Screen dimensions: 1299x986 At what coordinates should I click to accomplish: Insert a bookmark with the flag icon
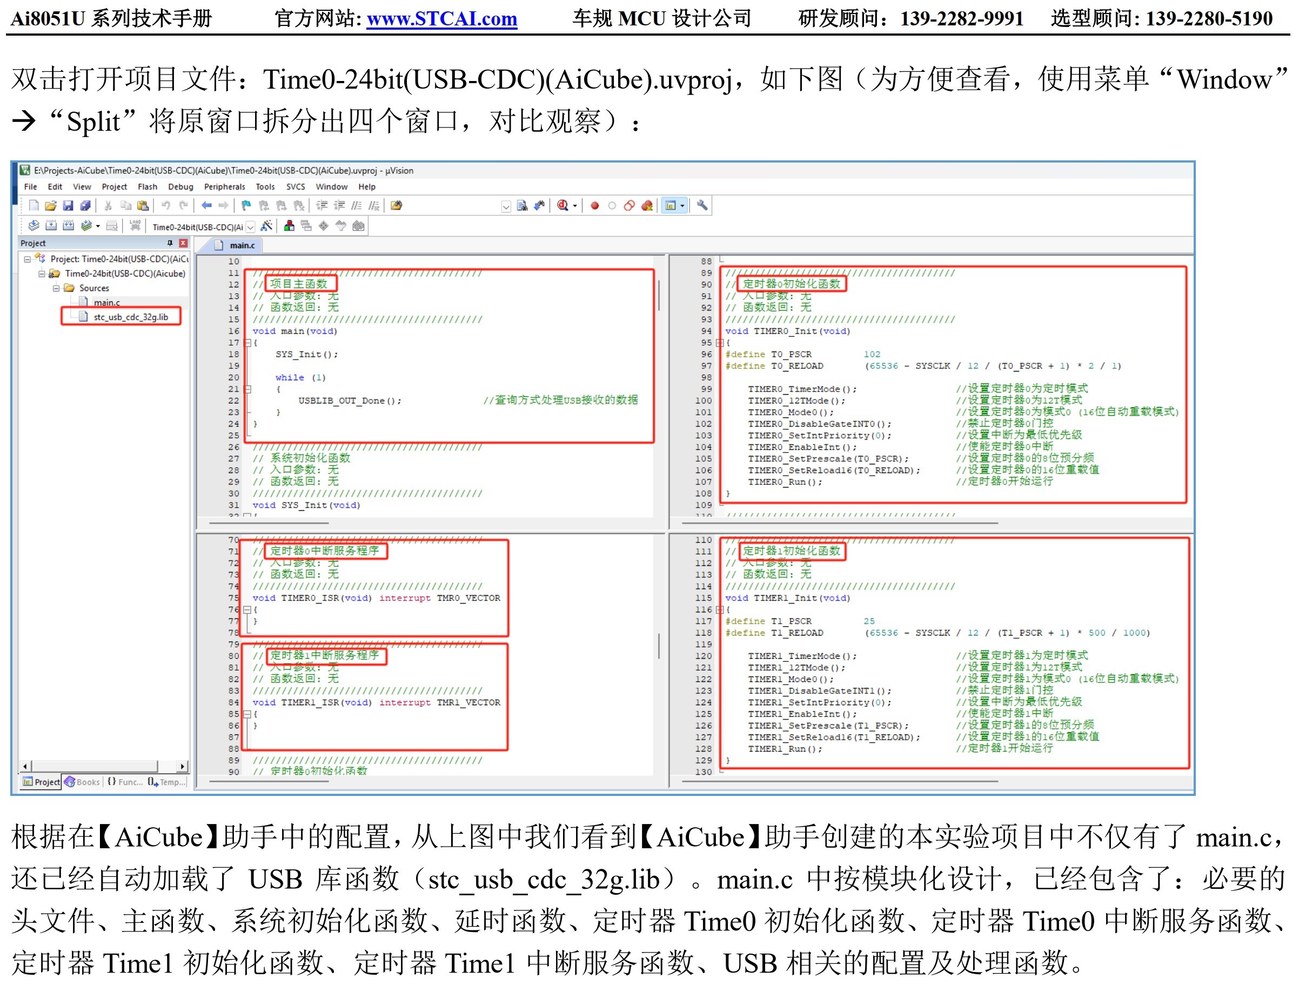pos(246,205)
